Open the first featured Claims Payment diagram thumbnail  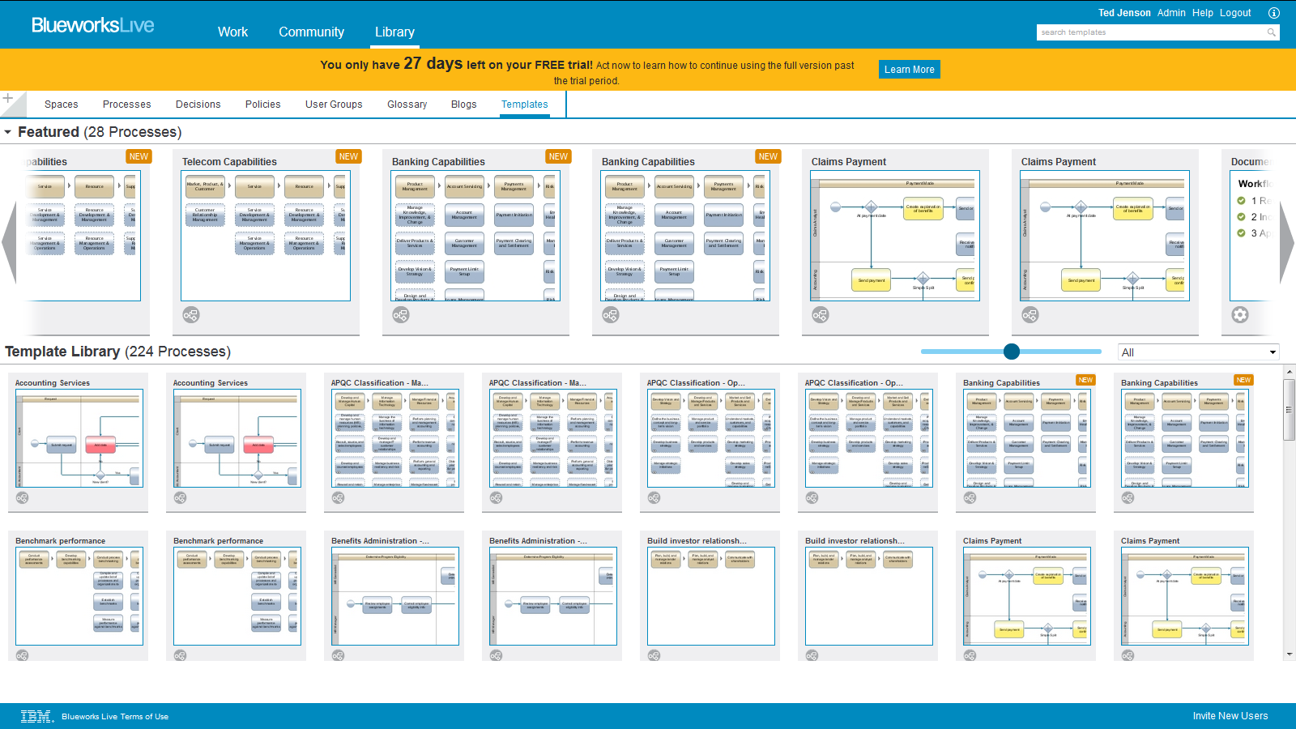click(895, 236)
